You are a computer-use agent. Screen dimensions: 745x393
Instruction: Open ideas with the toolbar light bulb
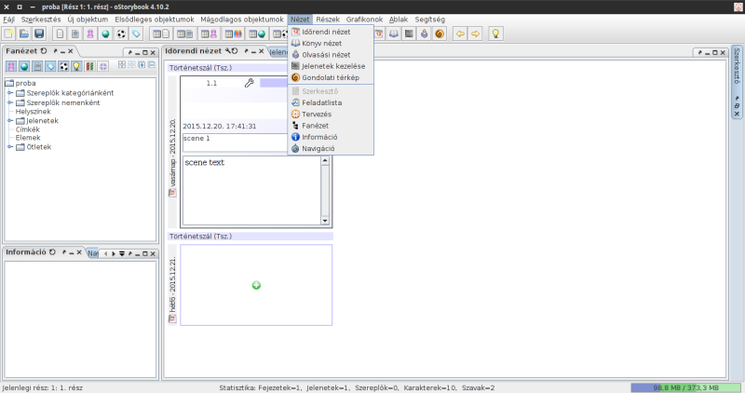click(495, 34)
